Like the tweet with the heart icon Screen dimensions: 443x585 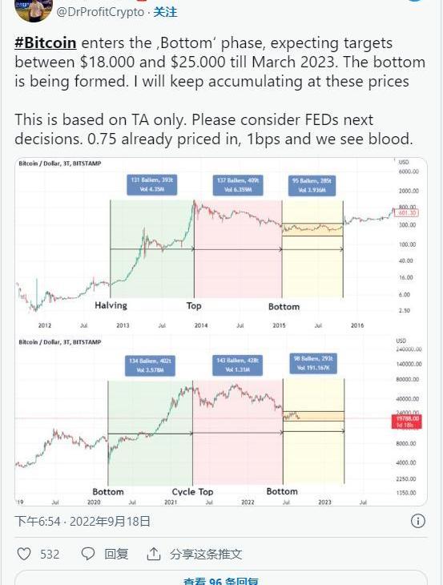pos(24,554)
